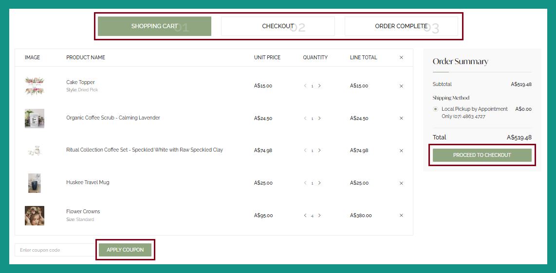Select Local Pickup by Appointment shipping
556x273 pixels.
tap(435, 109)
